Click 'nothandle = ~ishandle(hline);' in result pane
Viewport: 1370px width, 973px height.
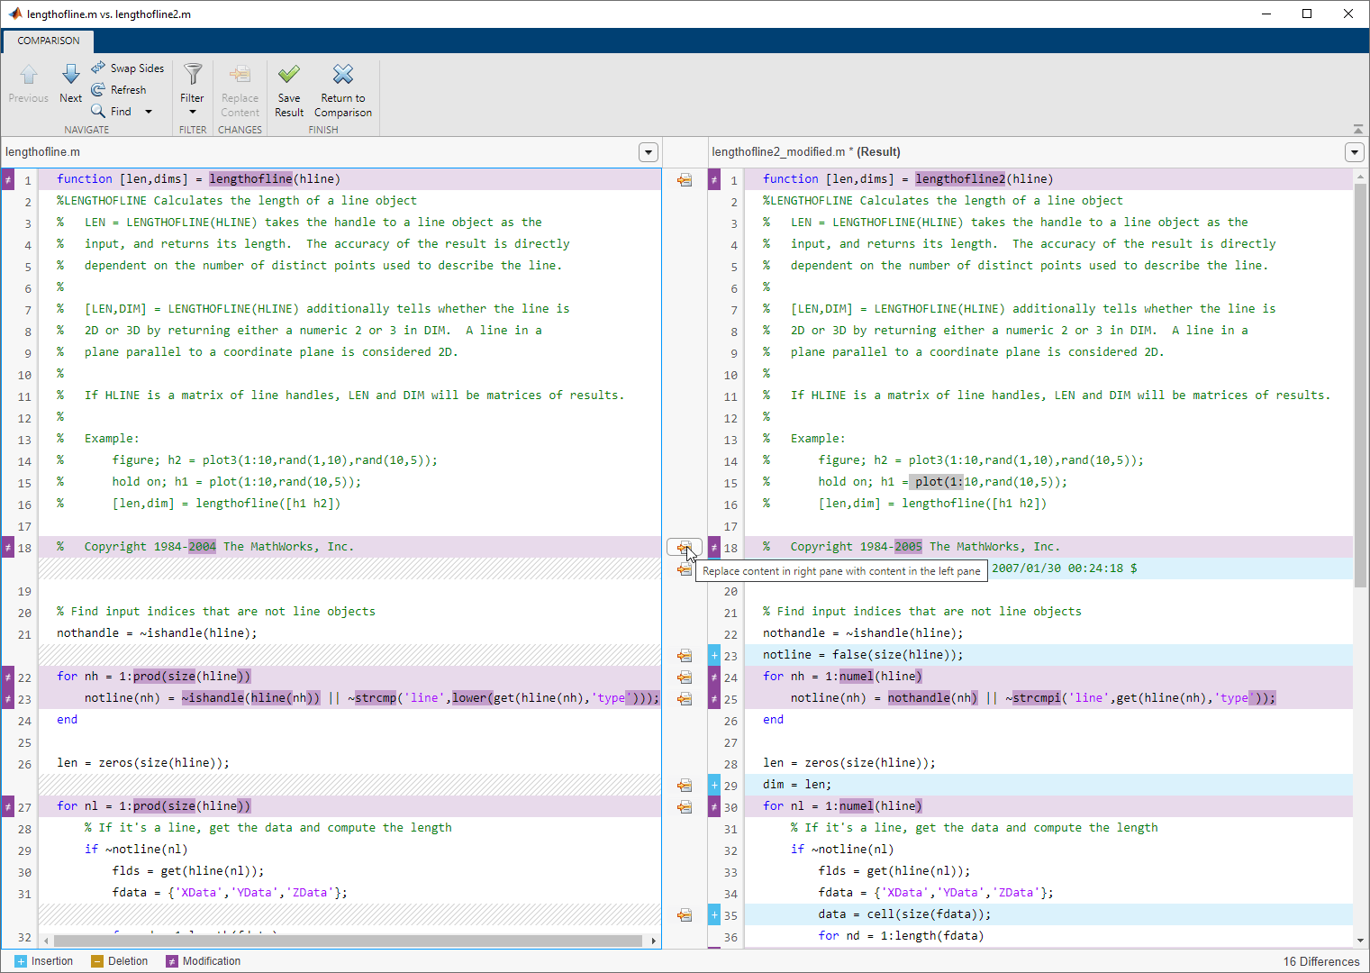tap(863, 633)
